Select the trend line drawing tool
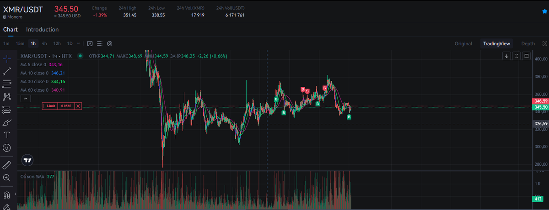Viewport: 549px width, 210px height. (7, 72)
